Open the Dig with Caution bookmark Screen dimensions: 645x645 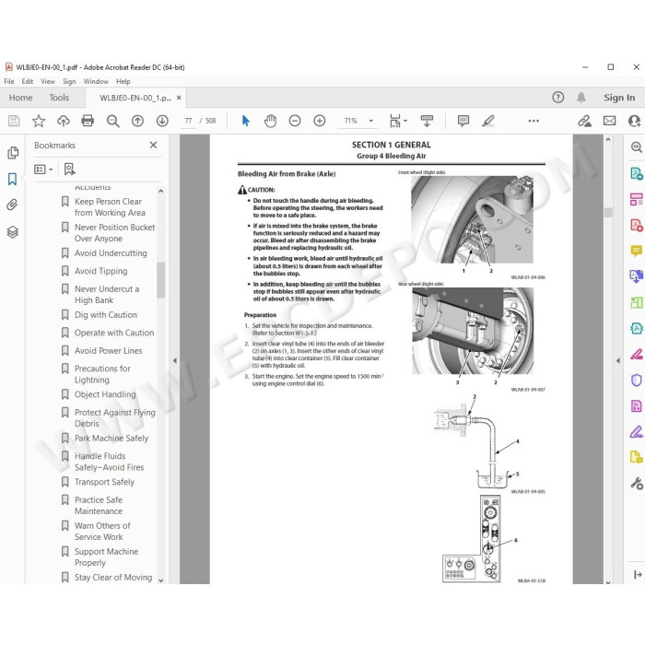pyautogui.click(x=106, y=315)
